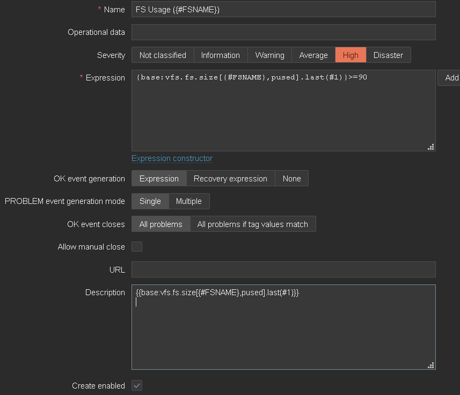Grab the Description box resize handle
Screen dimensions: 460x395
430,365
